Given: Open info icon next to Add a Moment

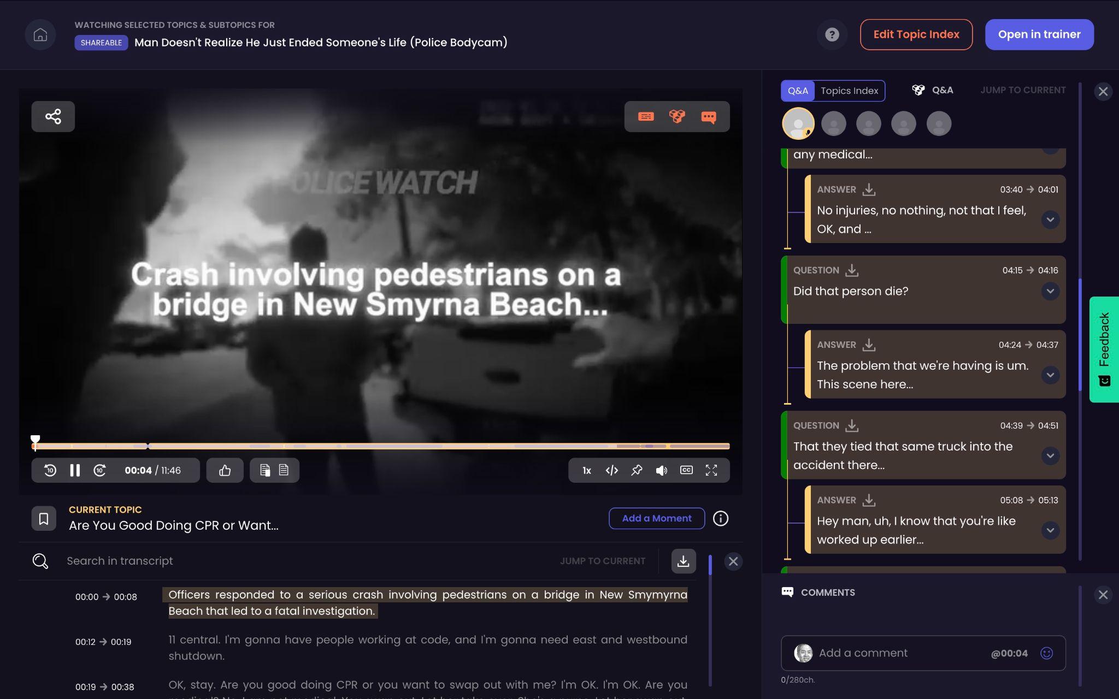Looking at the screenshot, I should [721, 518].
